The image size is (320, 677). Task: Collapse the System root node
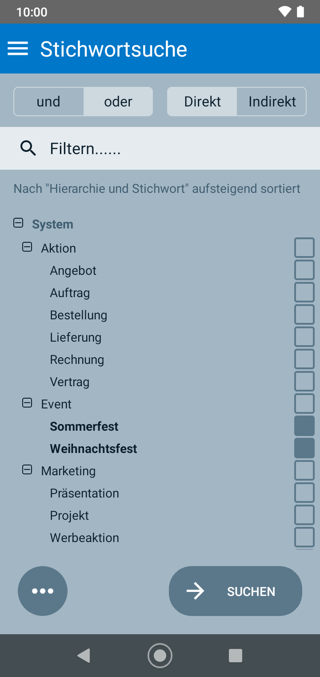coord(18,223)
